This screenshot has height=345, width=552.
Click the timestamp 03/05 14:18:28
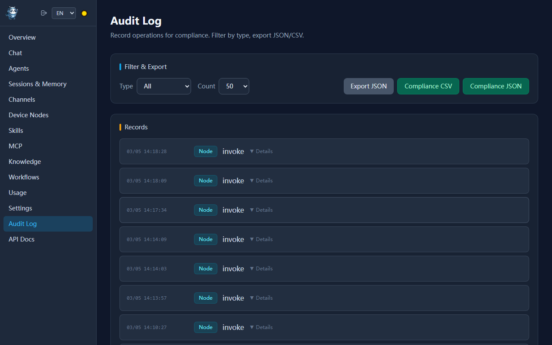pos(147,151)
